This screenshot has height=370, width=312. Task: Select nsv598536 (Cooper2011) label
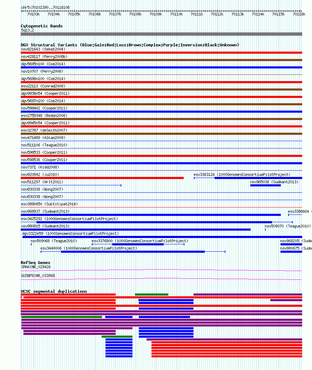coord(44,160)
